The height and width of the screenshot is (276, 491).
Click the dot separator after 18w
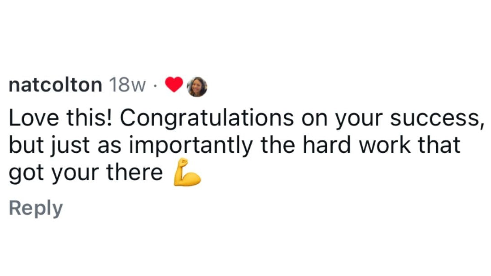coord(155,86)
